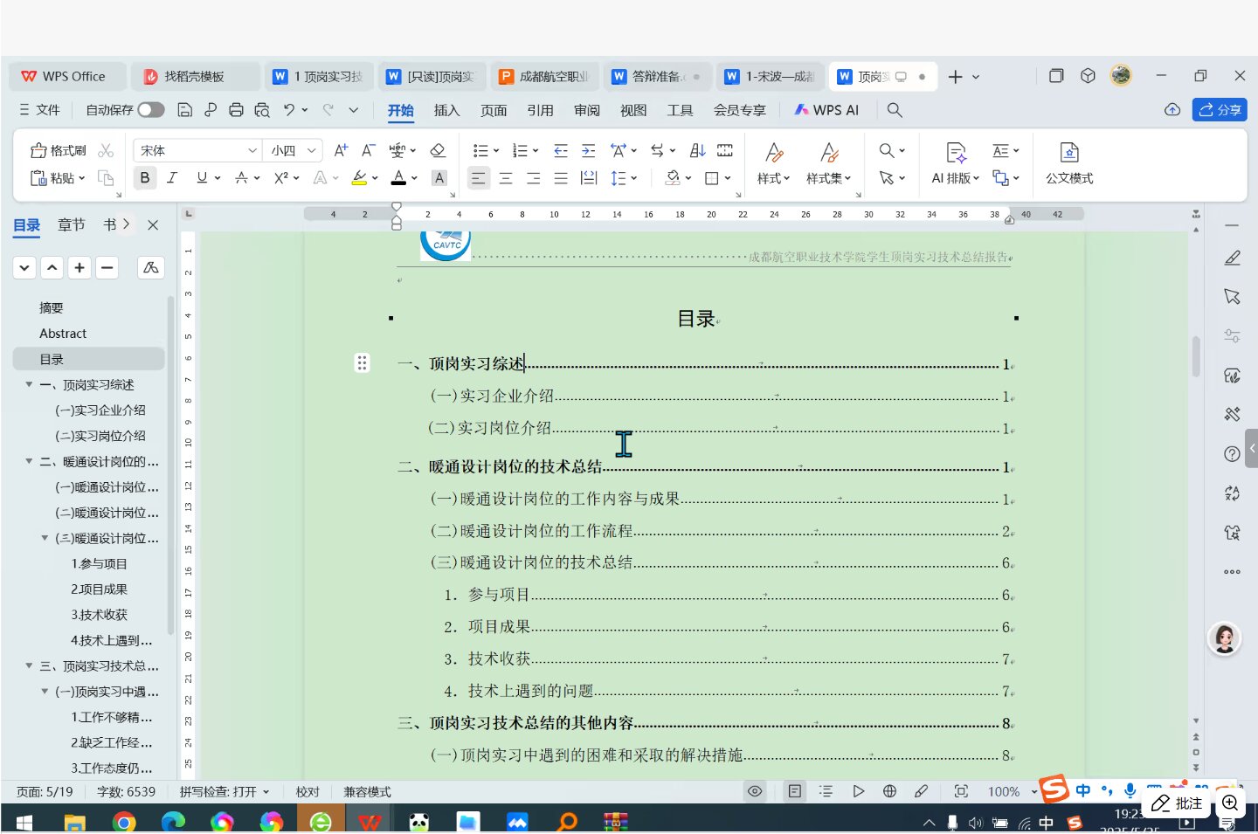Click the search magnifier beside WPS AI
The image size is (1258, 834).
tap(895, 110)
